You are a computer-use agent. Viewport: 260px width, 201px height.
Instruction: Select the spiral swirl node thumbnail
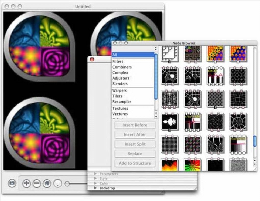tap(215, 122)
